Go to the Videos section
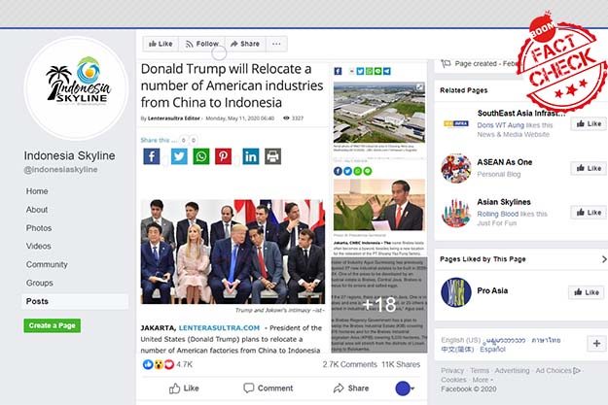 tap(38, 246)
